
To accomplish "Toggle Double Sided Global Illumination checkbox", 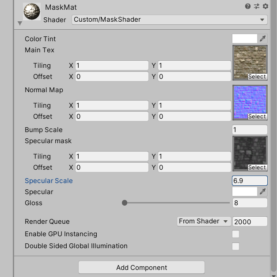I will tap(235, 246).
